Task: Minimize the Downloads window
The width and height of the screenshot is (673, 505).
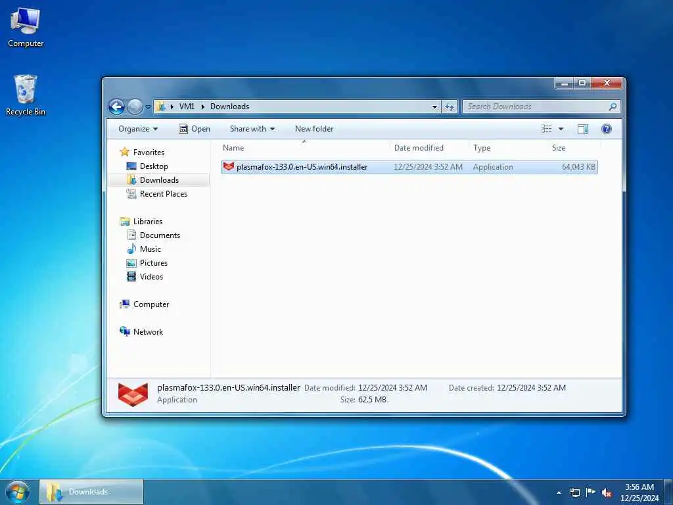Action: (564, 83)
